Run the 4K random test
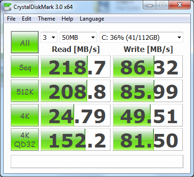This screenshot has height=177, width=194. click(25, 115)
